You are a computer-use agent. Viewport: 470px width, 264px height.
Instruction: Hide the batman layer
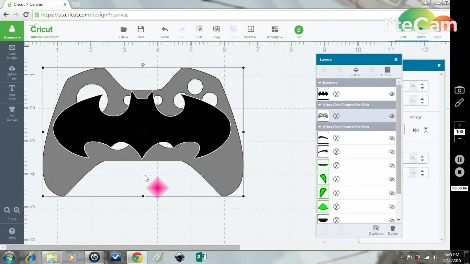tap(392, 94)
